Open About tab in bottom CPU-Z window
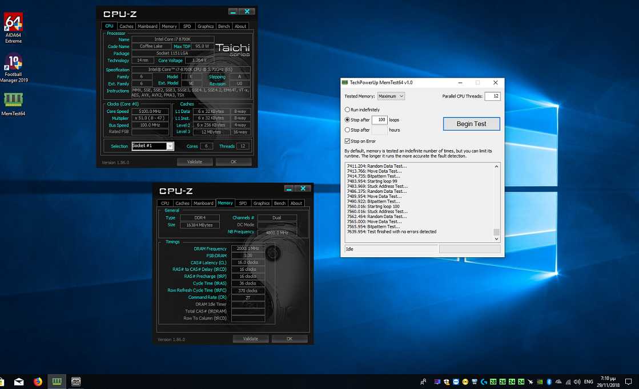Image resolution: width=639 pixels, height=389 pixels. pyautogui.click(x=296, y=203)
